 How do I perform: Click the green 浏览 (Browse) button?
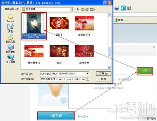[x=145, y=71]
